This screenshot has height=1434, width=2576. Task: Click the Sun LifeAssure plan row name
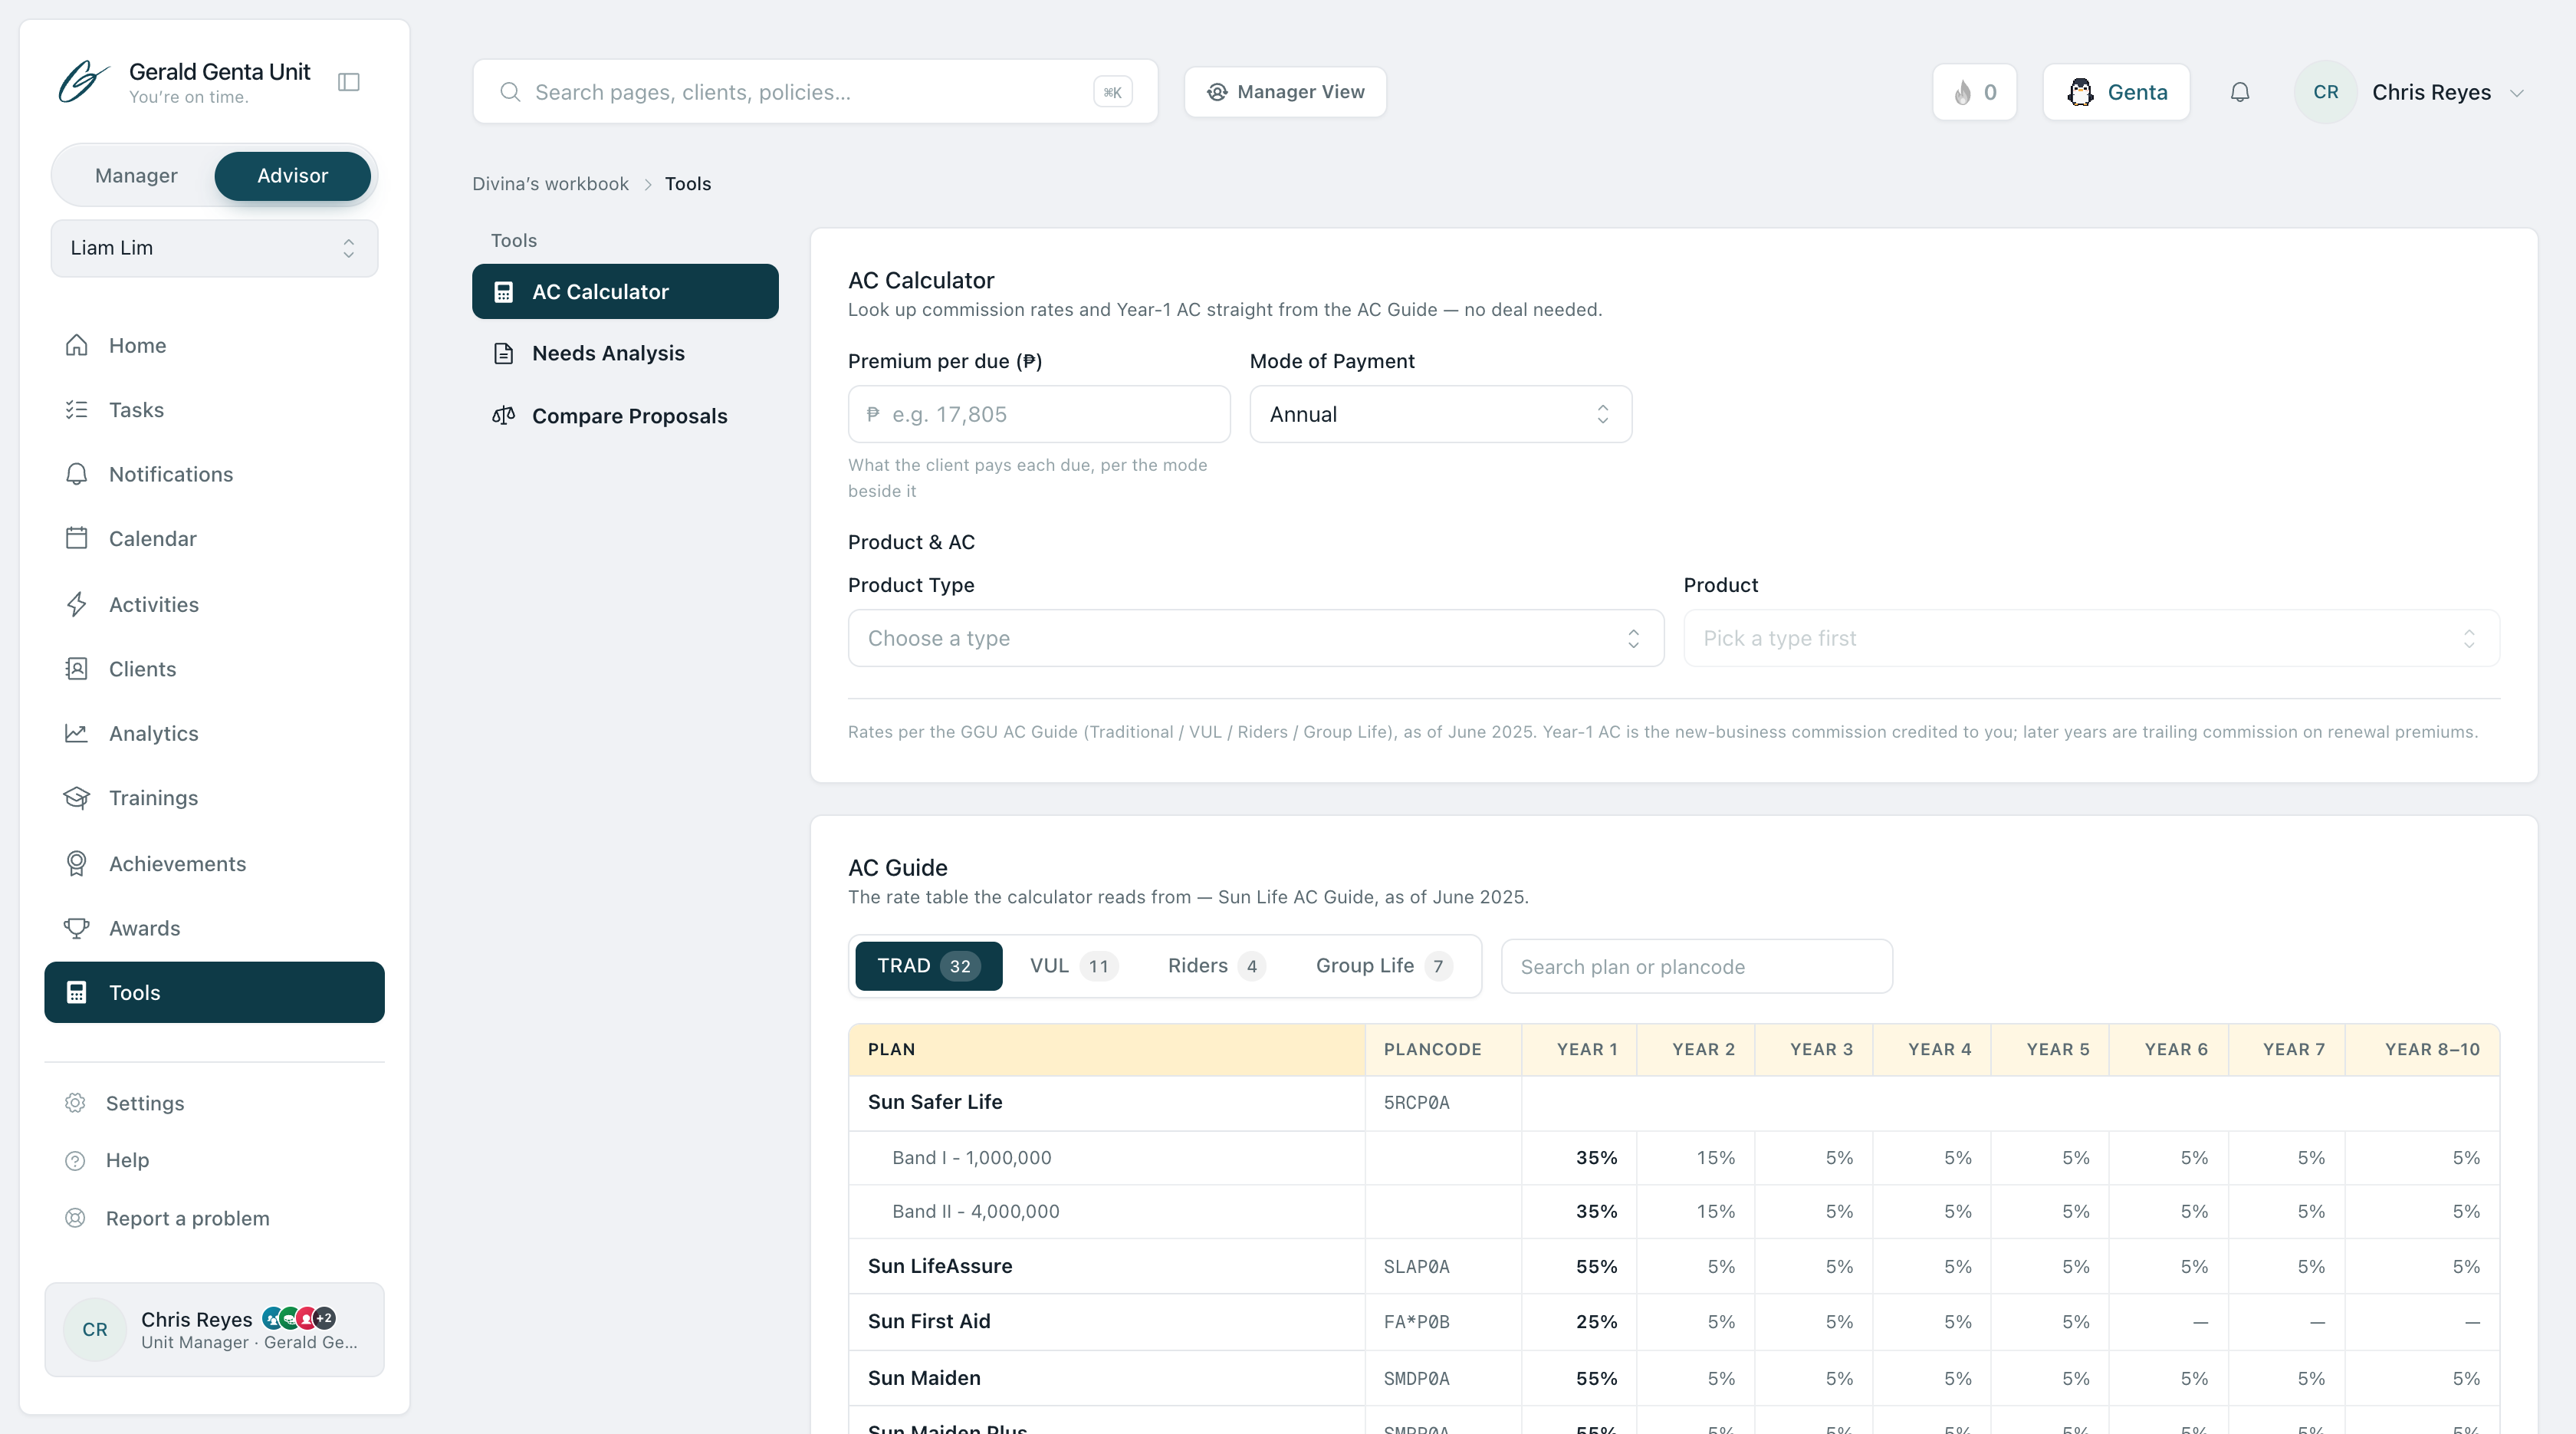pos(940,1266)
